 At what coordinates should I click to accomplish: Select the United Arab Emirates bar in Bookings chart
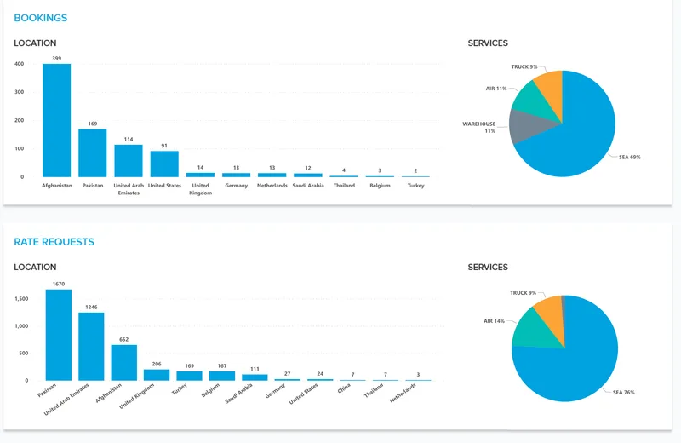click(129, 161)
